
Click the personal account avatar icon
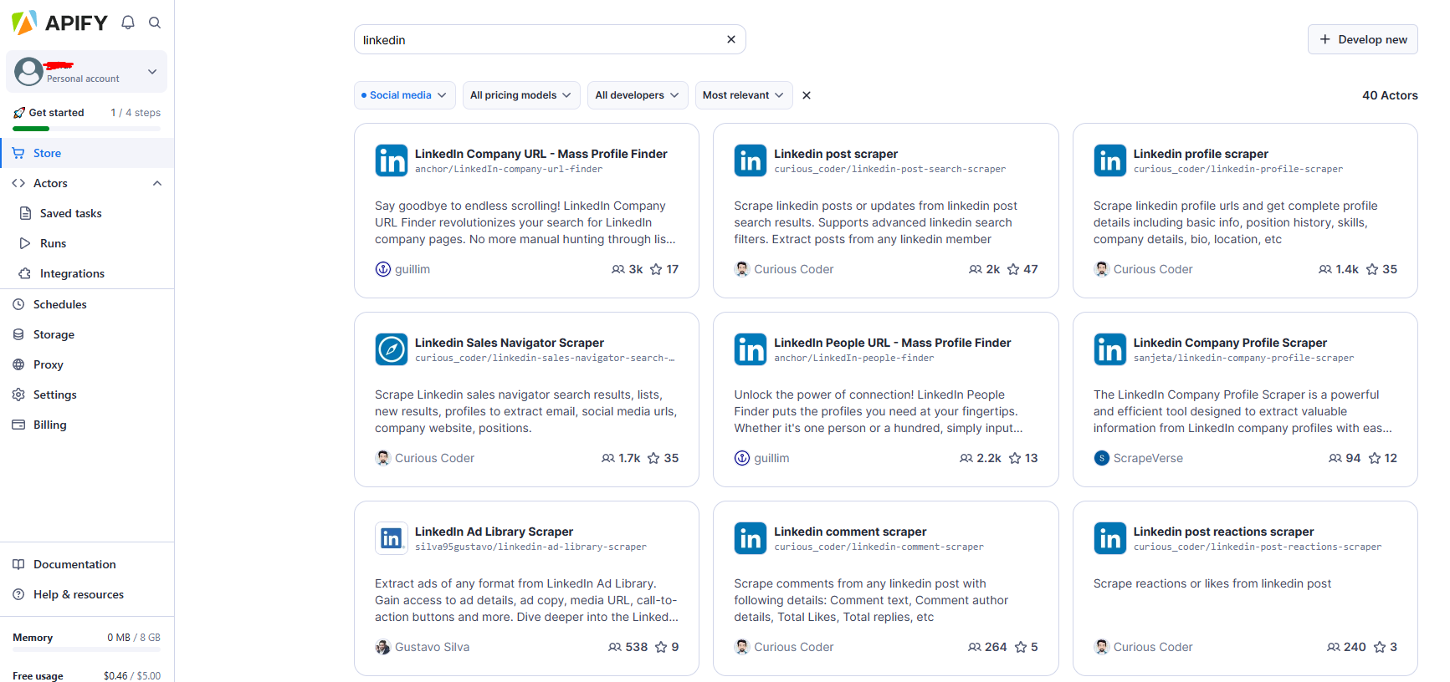coord(28,72)
